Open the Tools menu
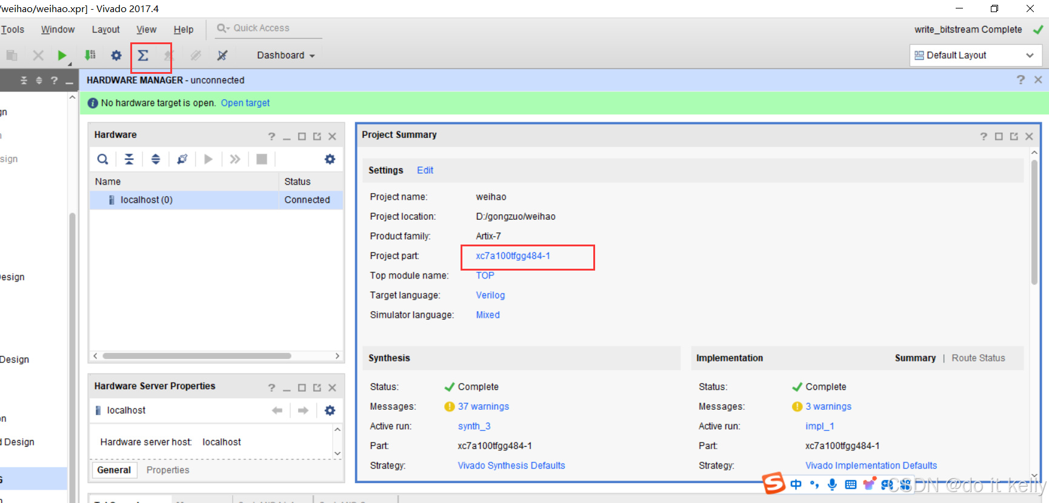The width and height of the screenshot is (1049, 503). 12,29
